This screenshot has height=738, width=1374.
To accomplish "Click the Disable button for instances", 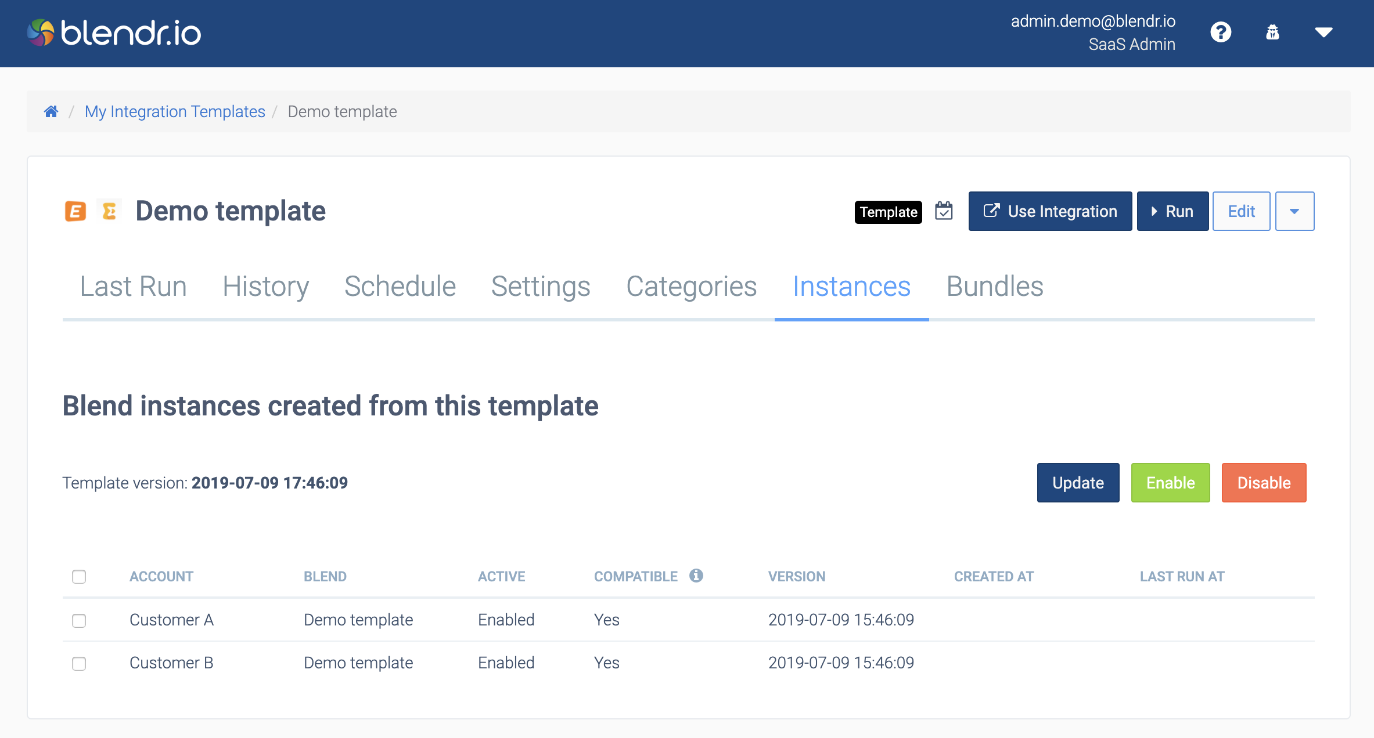I will coord(1265,483).
